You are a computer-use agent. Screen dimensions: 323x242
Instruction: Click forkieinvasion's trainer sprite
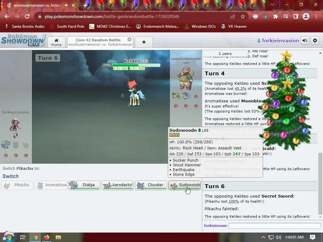click(x=15, y=128)
